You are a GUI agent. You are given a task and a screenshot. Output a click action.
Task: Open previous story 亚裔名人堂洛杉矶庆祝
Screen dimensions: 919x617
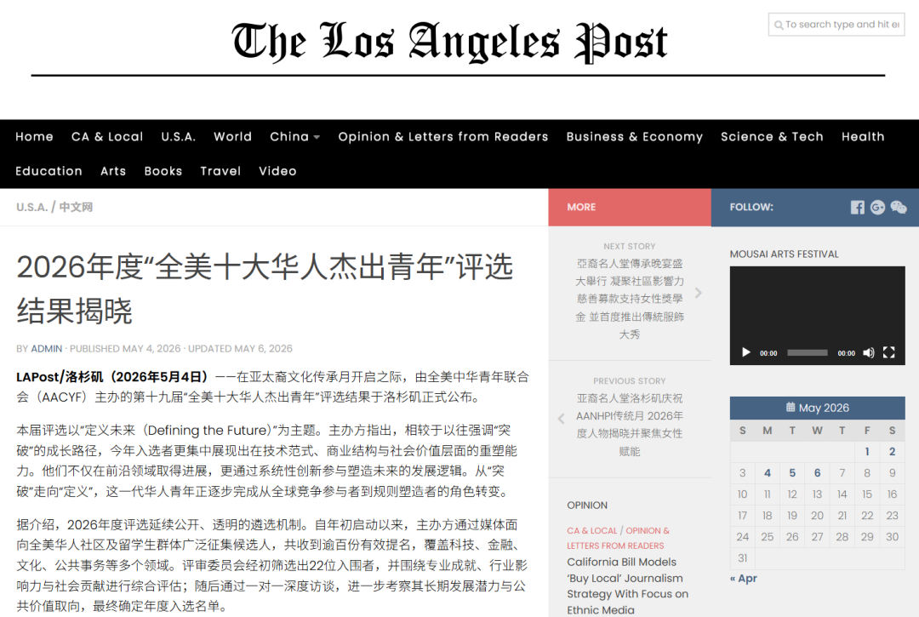pyautogui.click(x=630, y=425)
